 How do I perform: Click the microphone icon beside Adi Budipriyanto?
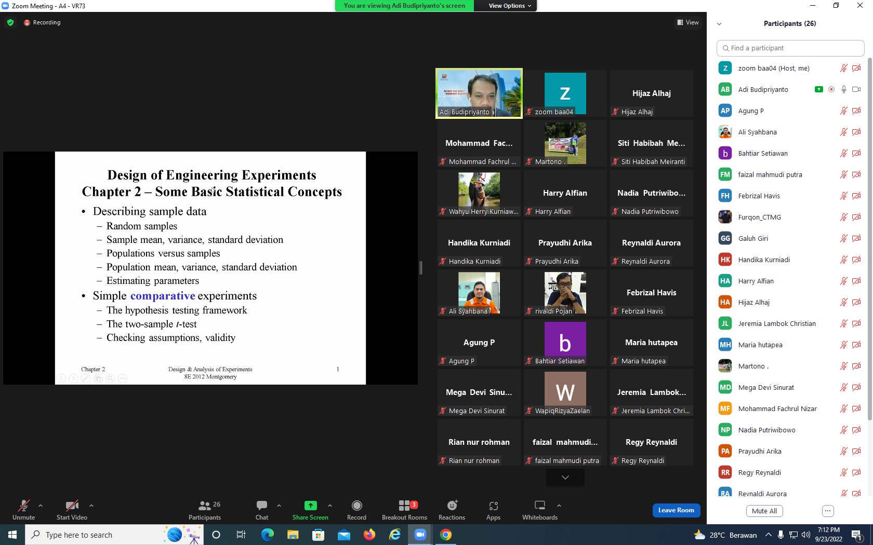[844, 89]
